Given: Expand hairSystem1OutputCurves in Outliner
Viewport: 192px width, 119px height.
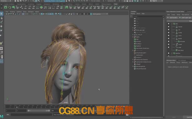Looking at the screenshot, I should [x=133, y=62].
